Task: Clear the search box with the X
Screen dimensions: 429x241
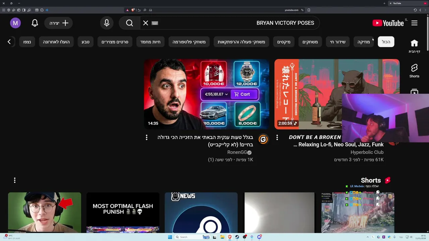Action: point(145,23)
